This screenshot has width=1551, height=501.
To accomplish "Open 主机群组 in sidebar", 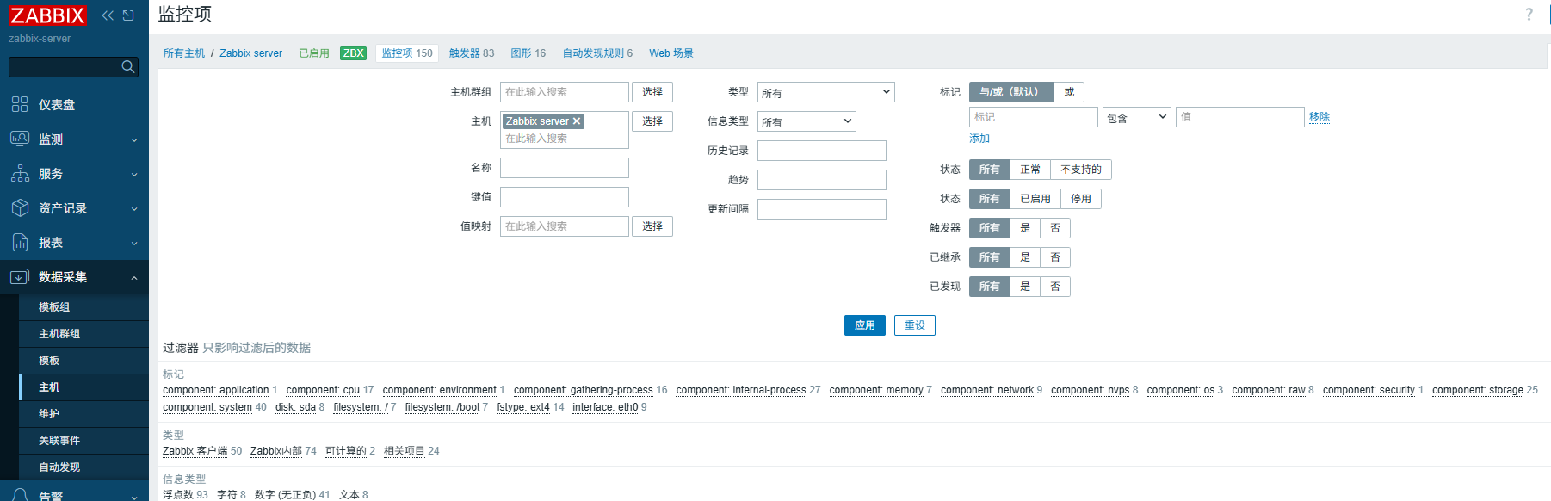I will point(83,334).
